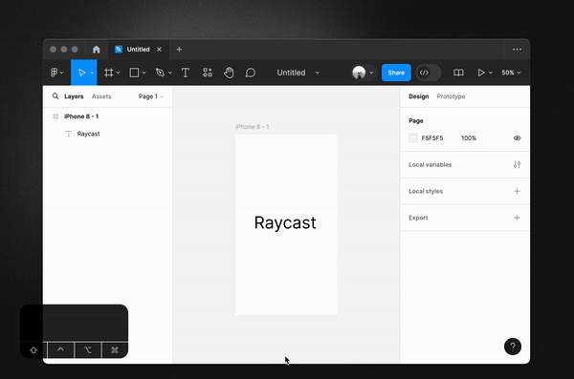The width and height of the screenshot is (574, 379).
Task: Open the Libraries book icon
Action: point(458,73)
